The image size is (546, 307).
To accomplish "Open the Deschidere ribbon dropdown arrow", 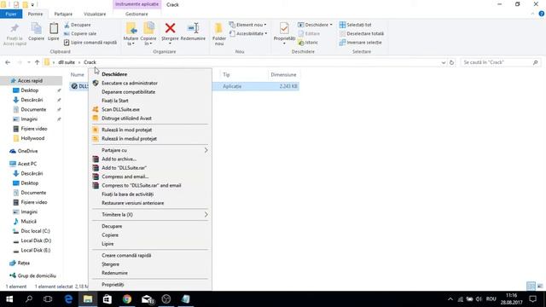I will [x=331, y=25].
